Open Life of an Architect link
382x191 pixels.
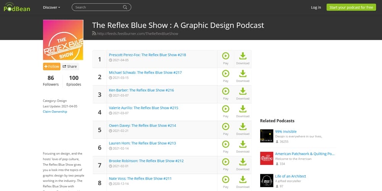[290, 176]
